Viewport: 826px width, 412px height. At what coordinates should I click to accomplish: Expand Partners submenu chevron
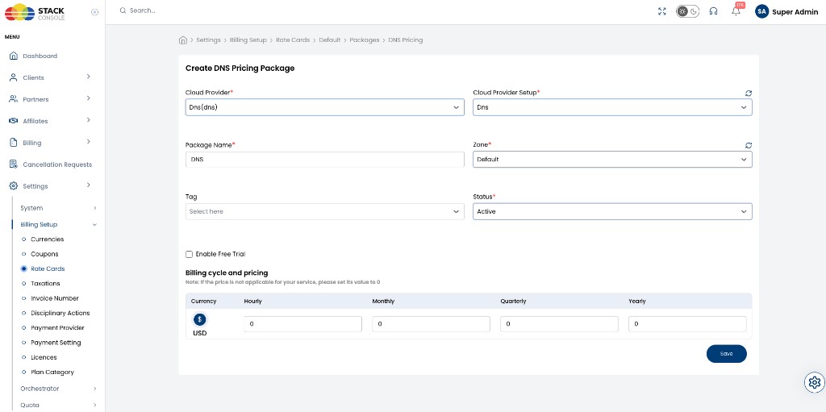[x=89, y=98]
